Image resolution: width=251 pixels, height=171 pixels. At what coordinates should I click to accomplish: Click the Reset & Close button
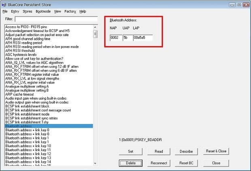[216, 151]
